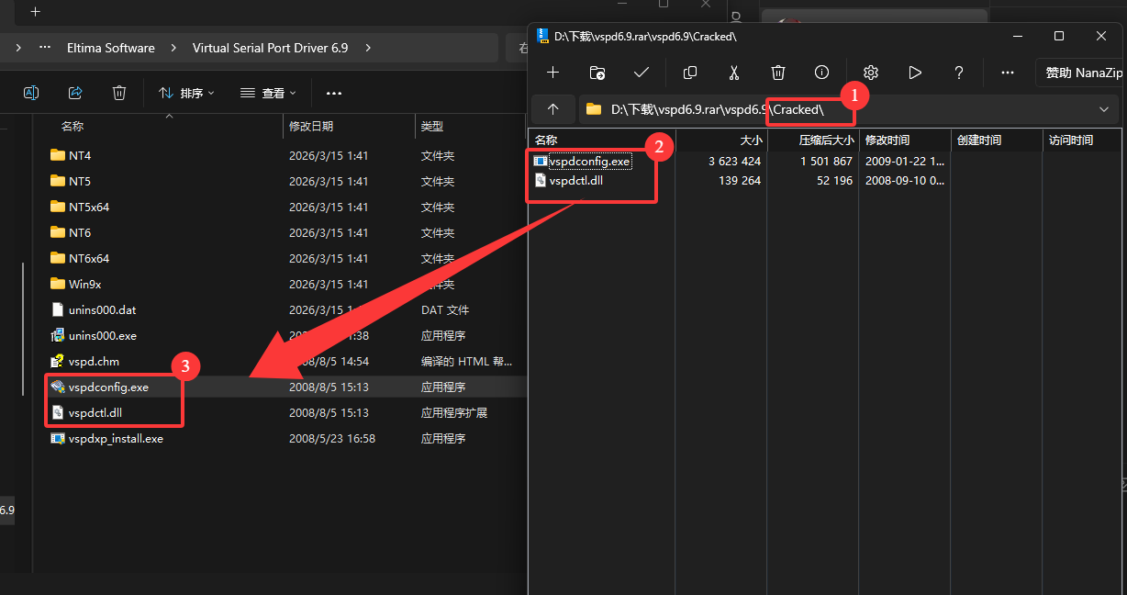Sort NanaZip list by 修改时间 column
1127x595 pixels.
pyautogui.click(x=904, y=140)
